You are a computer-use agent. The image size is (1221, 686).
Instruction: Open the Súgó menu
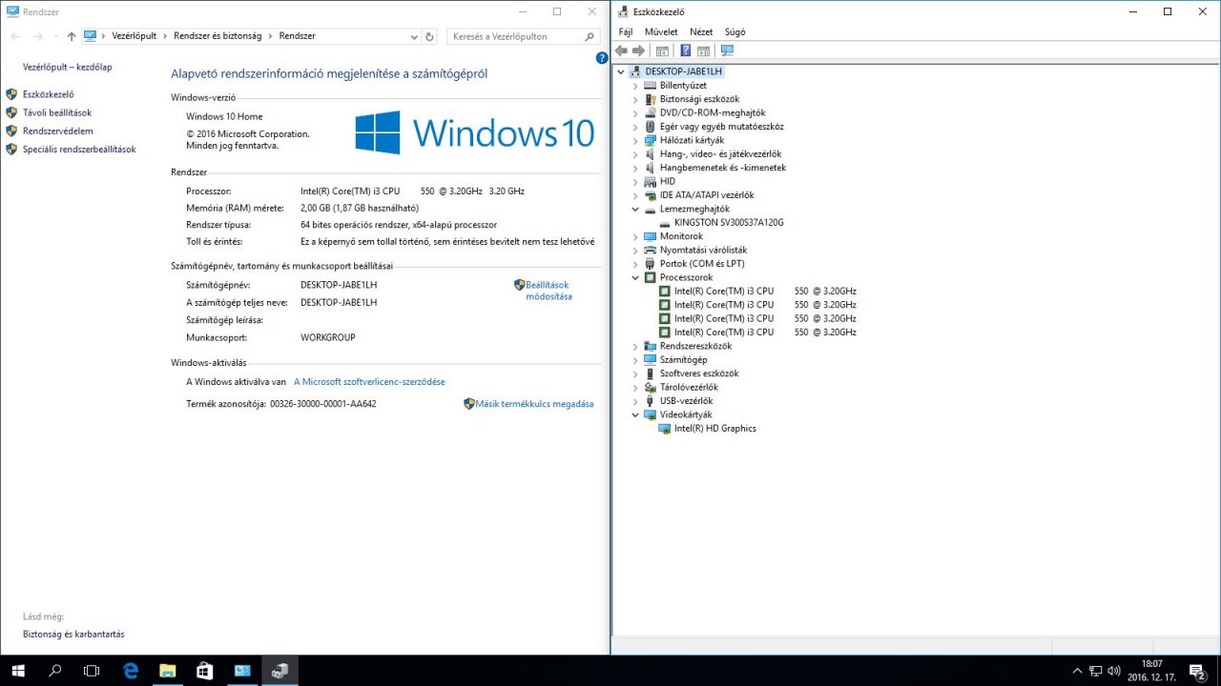[735, 31]
